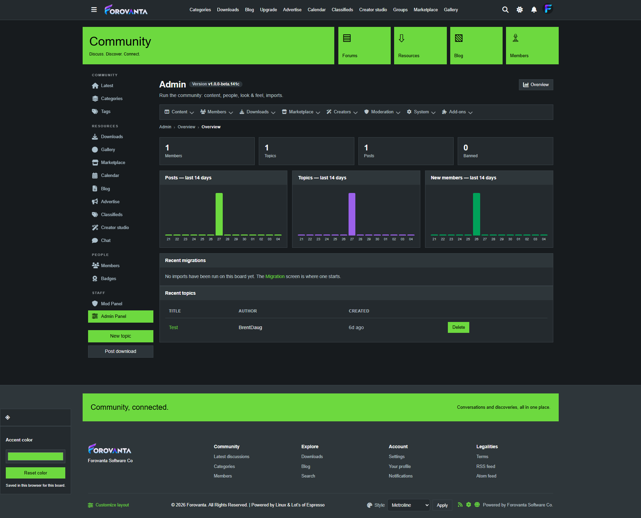Open the hamburger menu icon
Image resolution: width=641 pixels, height=518 pixels.
94,10
